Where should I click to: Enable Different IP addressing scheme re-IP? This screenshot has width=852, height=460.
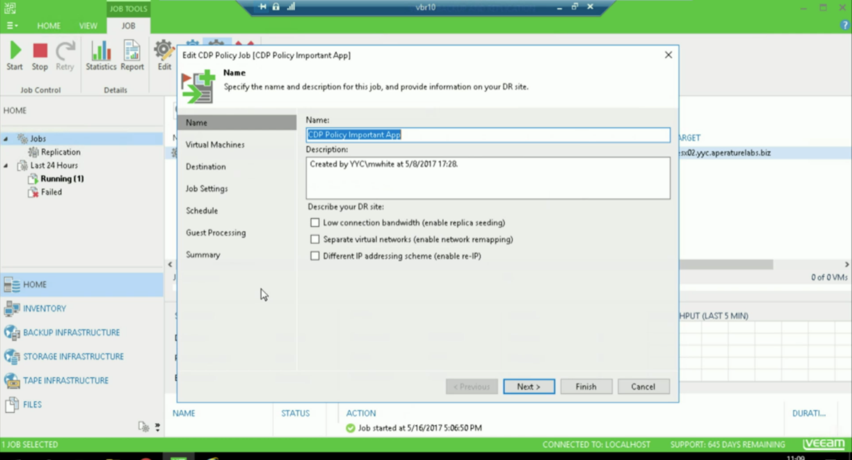[314, 256]
